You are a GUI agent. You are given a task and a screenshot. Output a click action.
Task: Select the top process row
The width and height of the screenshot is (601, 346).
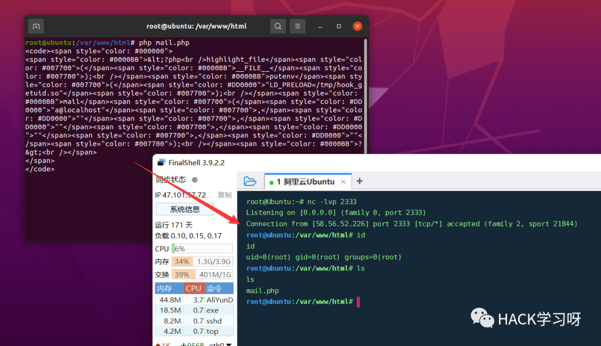pos(194,331)
